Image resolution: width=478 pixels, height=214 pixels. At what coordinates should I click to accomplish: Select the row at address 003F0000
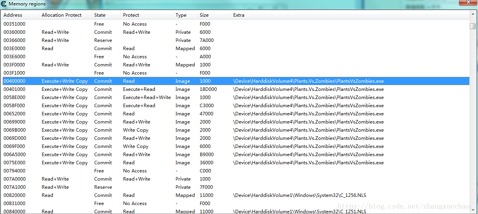235,65
